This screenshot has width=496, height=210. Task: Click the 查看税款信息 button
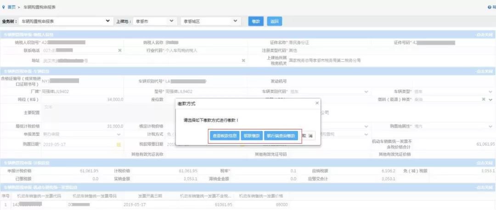[224, 136]
